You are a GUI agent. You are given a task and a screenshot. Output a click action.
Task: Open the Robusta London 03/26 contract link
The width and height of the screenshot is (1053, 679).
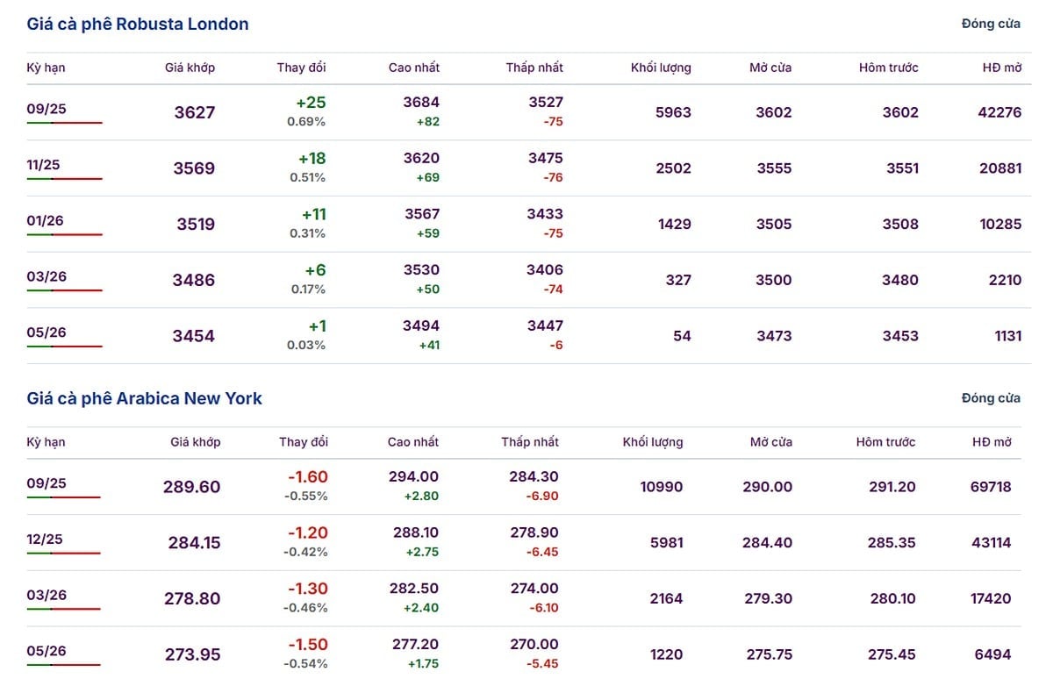click(x=47, y=276)
